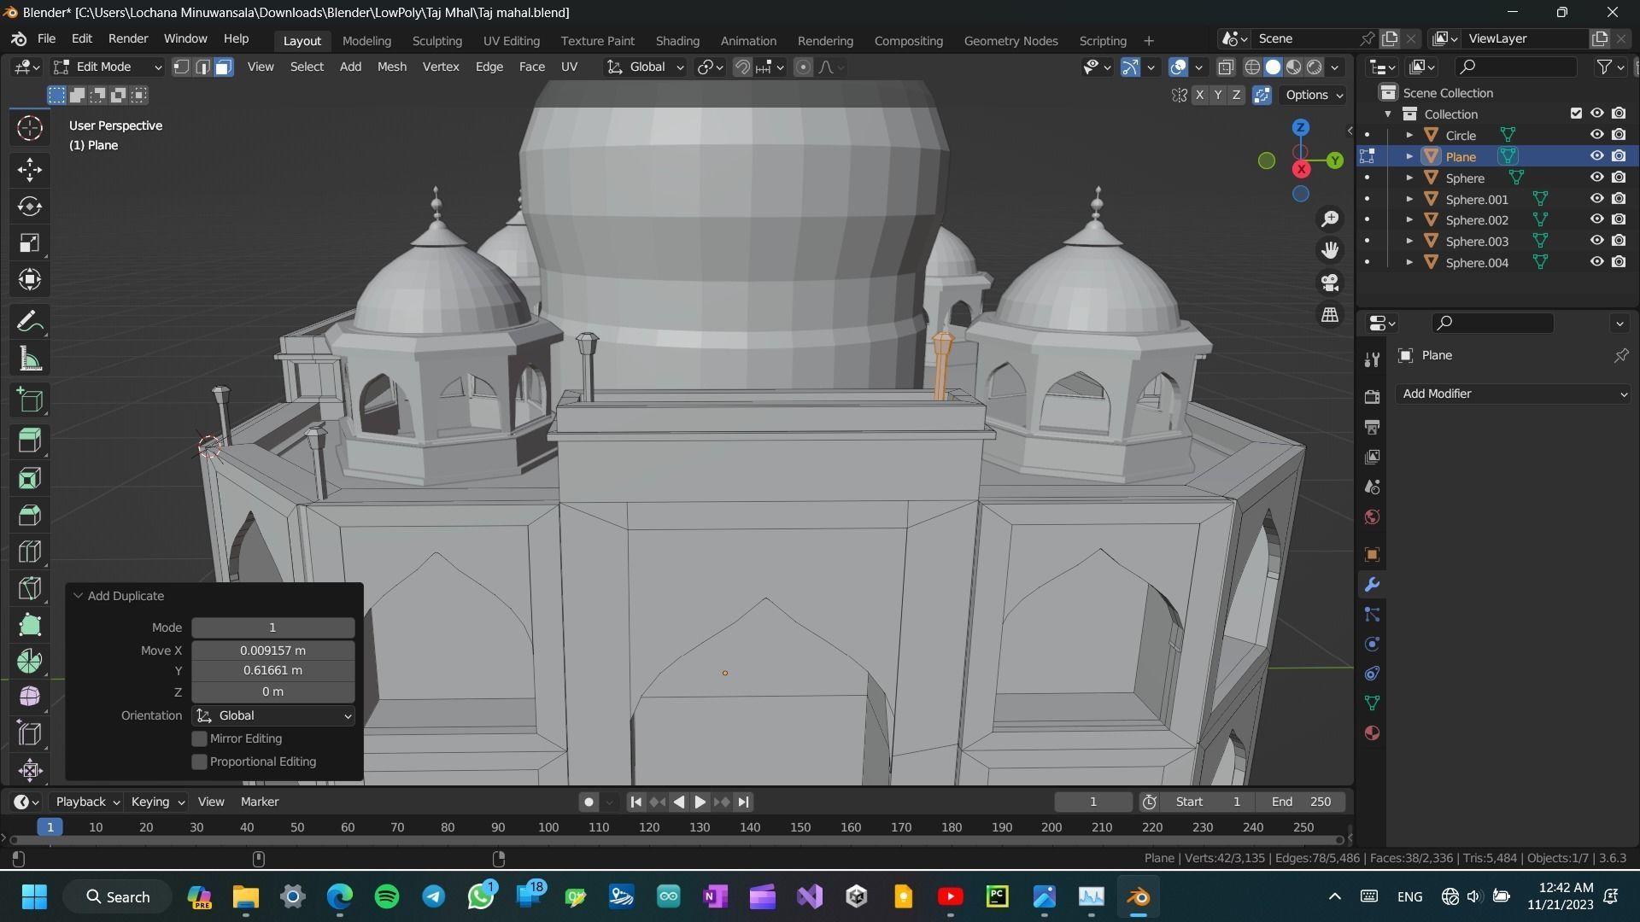Select the Inset Faces tool
Viewport: 1640px width, 922px height.
click(30, 477)
